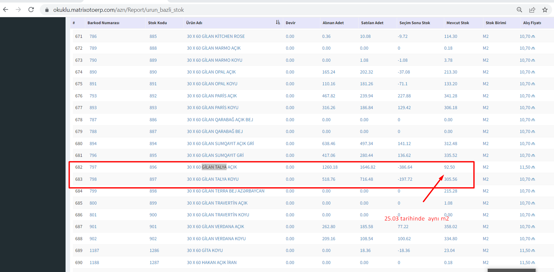Click the 92.50 Mevcut Stok value

449,167
